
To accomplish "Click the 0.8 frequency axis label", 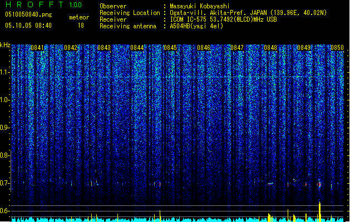I will 5,155.
